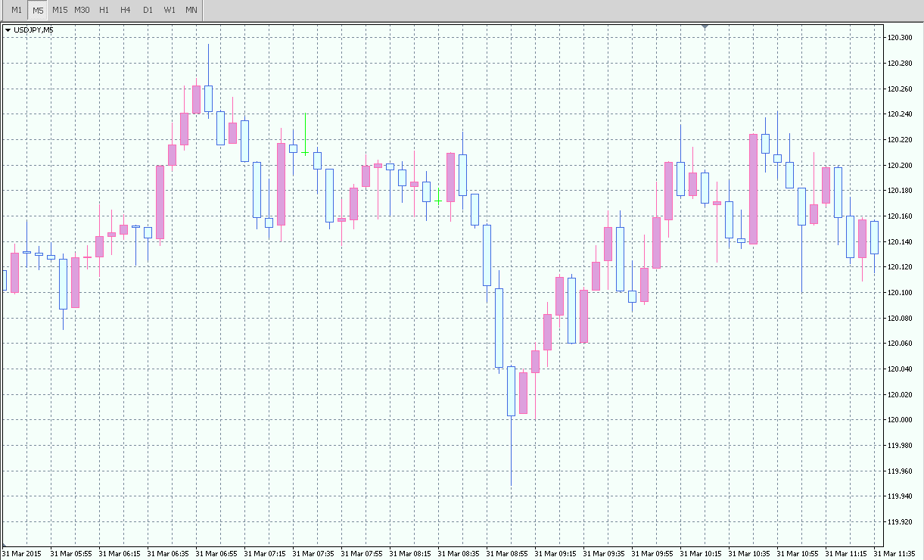
Task: Click the 120.300 label on price scale
Action: click(x=901, y=38)
